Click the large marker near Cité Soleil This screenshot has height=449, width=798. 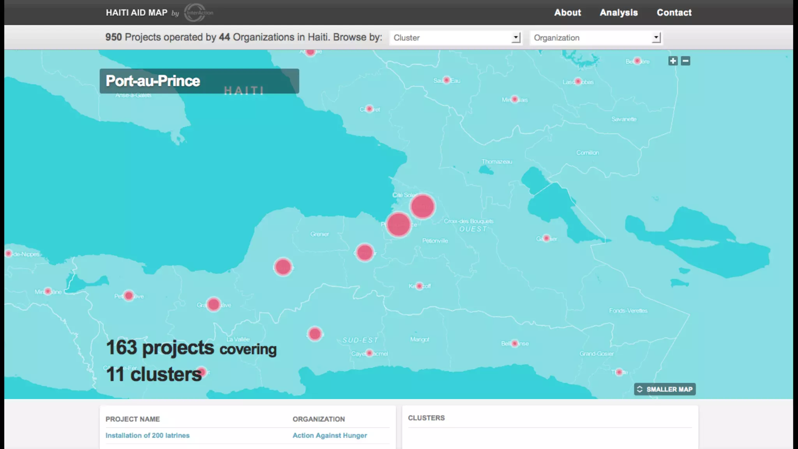point(422,206)
